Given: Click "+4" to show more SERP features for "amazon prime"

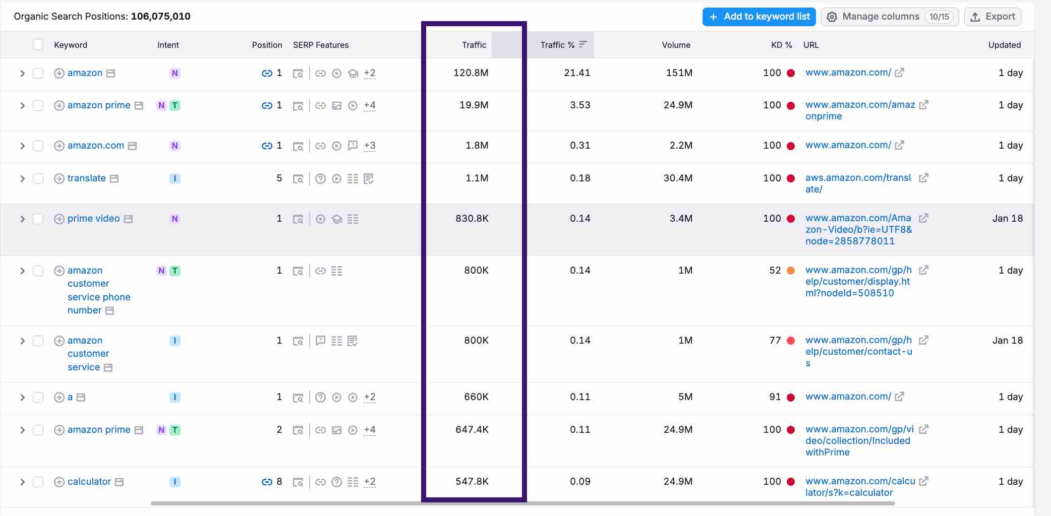Looking at the screenshot, I should coord(369,106).
